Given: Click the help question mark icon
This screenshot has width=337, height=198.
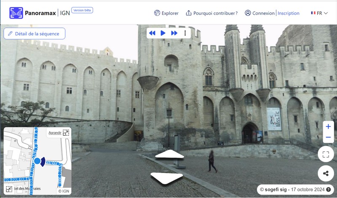Looking at the screenshot, I should pyautogui.click(x=329, y=190).
